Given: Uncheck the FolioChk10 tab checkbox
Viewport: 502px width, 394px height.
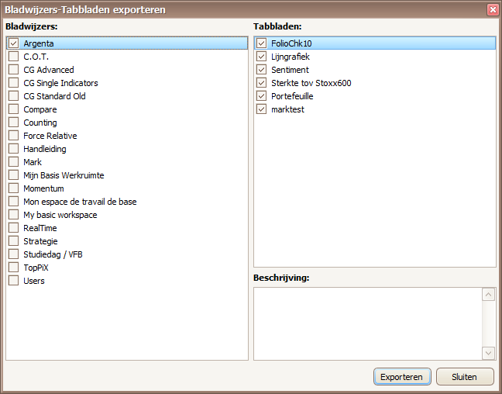Looking at the screenshot, I should (x=261, y=43).
